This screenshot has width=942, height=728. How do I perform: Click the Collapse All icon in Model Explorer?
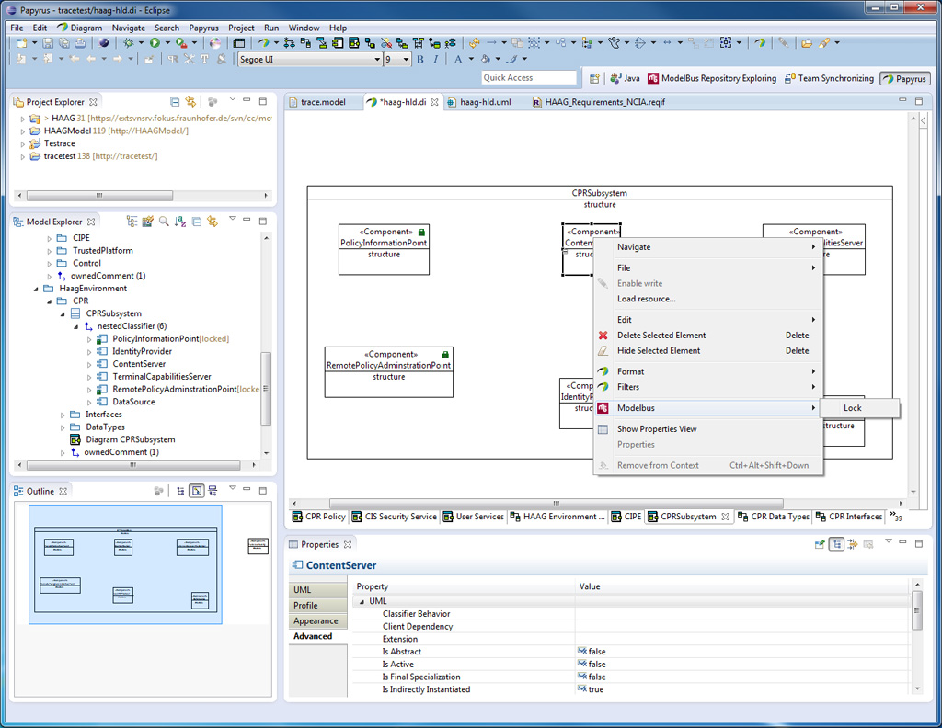(x=197, y=222)
